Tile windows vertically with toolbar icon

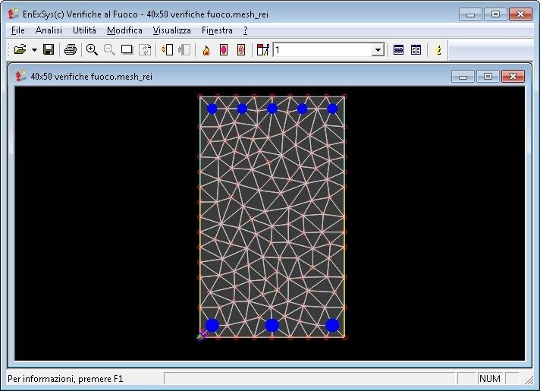tap(416, 50)
